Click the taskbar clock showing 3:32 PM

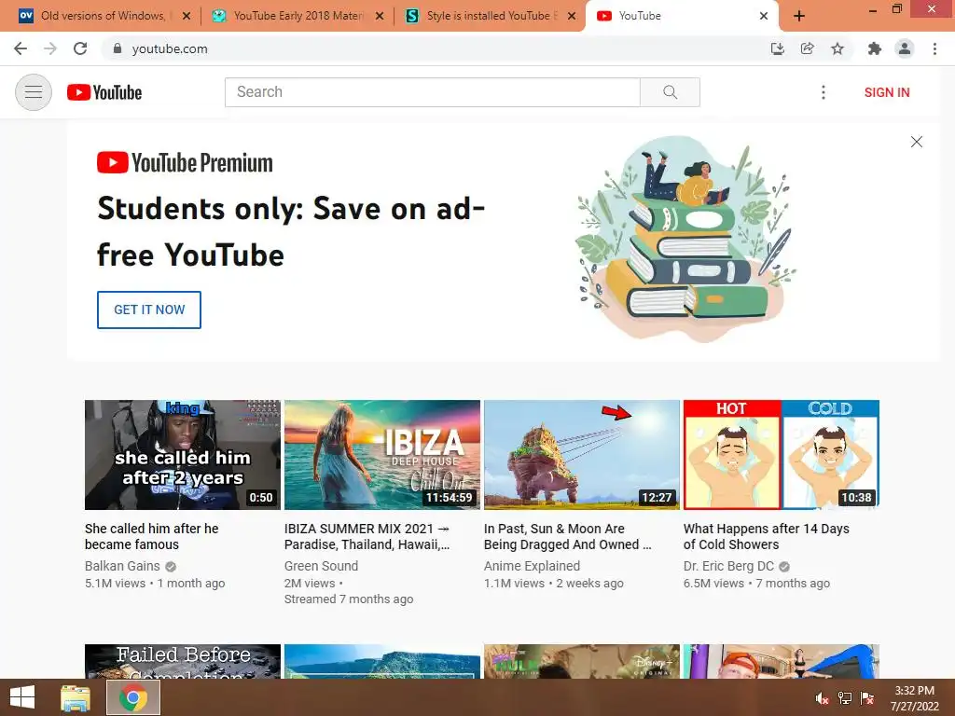[x=915, y=698]
